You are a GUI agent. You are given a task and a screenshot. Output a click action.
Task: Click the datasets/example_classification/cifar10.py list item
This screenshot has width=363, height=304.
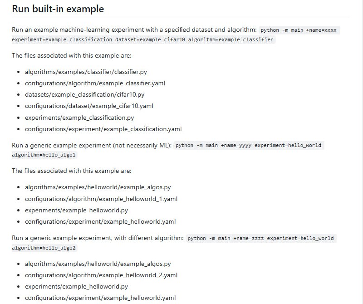point(84,94)
